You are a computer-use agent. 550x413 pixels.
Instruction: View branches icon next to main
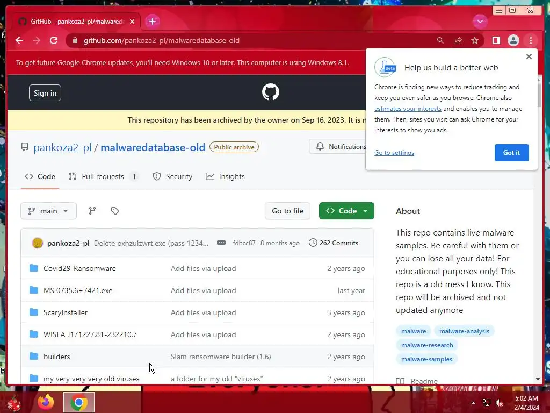92,211
